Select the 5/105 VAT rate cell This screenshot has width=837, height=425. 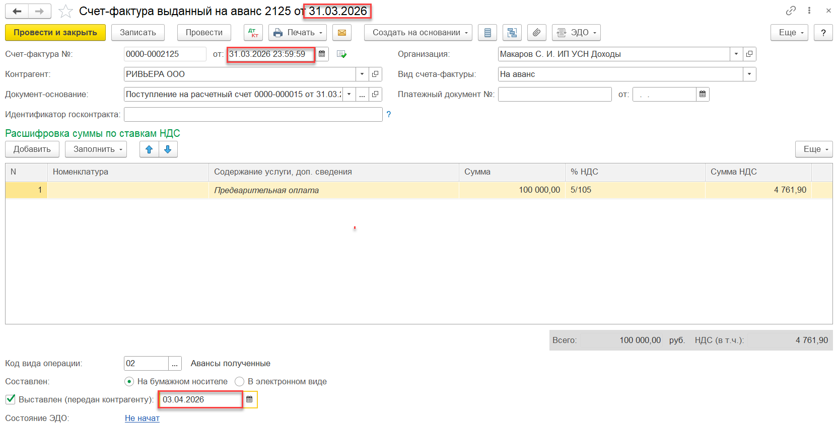point(635,190)
